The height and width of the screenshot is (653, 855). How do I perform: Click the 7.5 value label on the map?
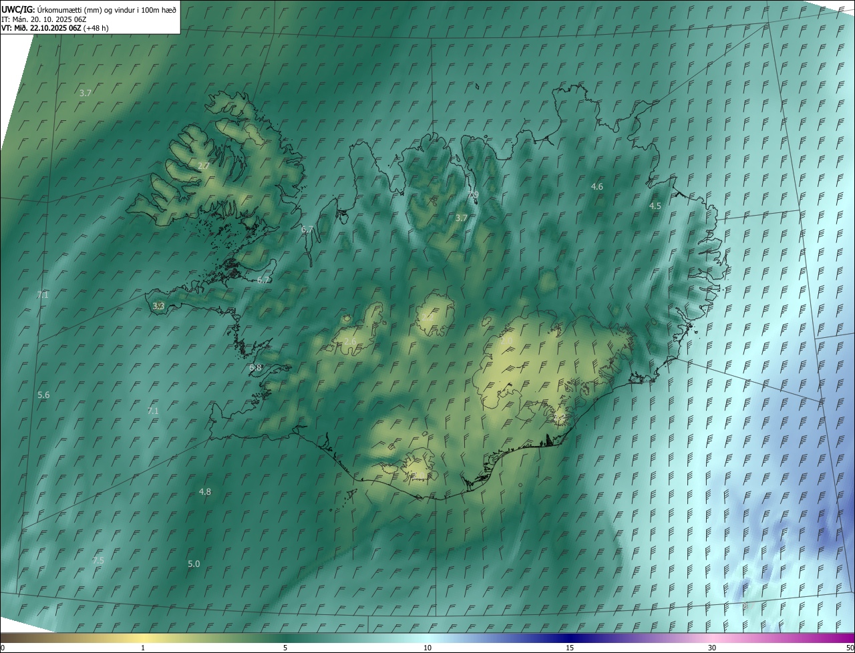[98, 561]
